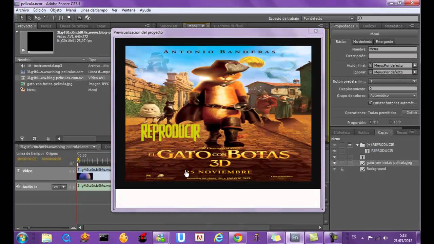Mute Audio 1 track speaker toggle

tap(19, 186)
